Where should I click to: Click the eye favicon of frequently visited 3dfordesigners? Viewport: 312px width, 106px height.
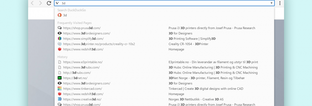click(59, 33)
